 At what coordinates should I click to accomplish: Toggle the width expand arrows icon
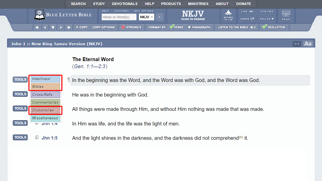coord(297,44)
